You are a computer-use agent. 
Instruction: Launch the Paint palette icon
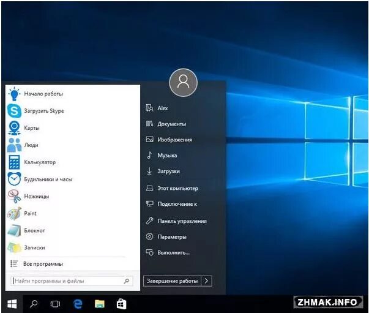point(14,213)
